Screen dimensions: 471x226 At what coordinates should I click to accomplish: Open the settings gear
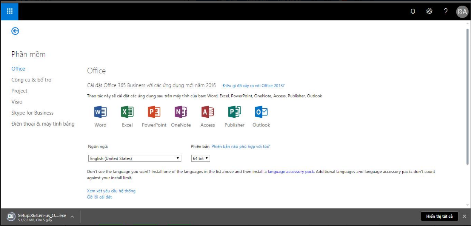point(429,11)
